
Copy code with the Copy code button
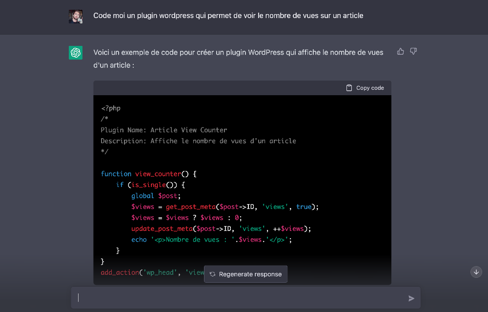coord(365,88)
